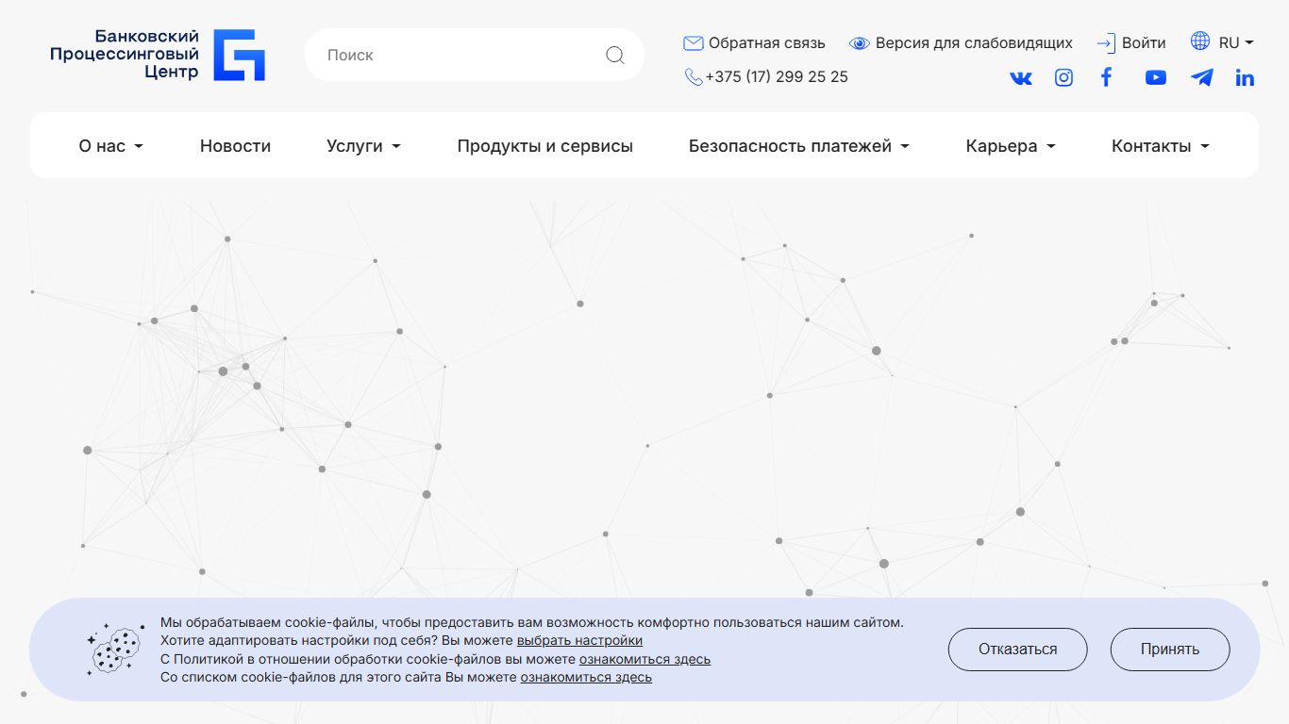Image resolution: width=1289 pixels, height=724 pixels.
Task: Open the LinkedIn profile icon
Action: point(1245,78)
